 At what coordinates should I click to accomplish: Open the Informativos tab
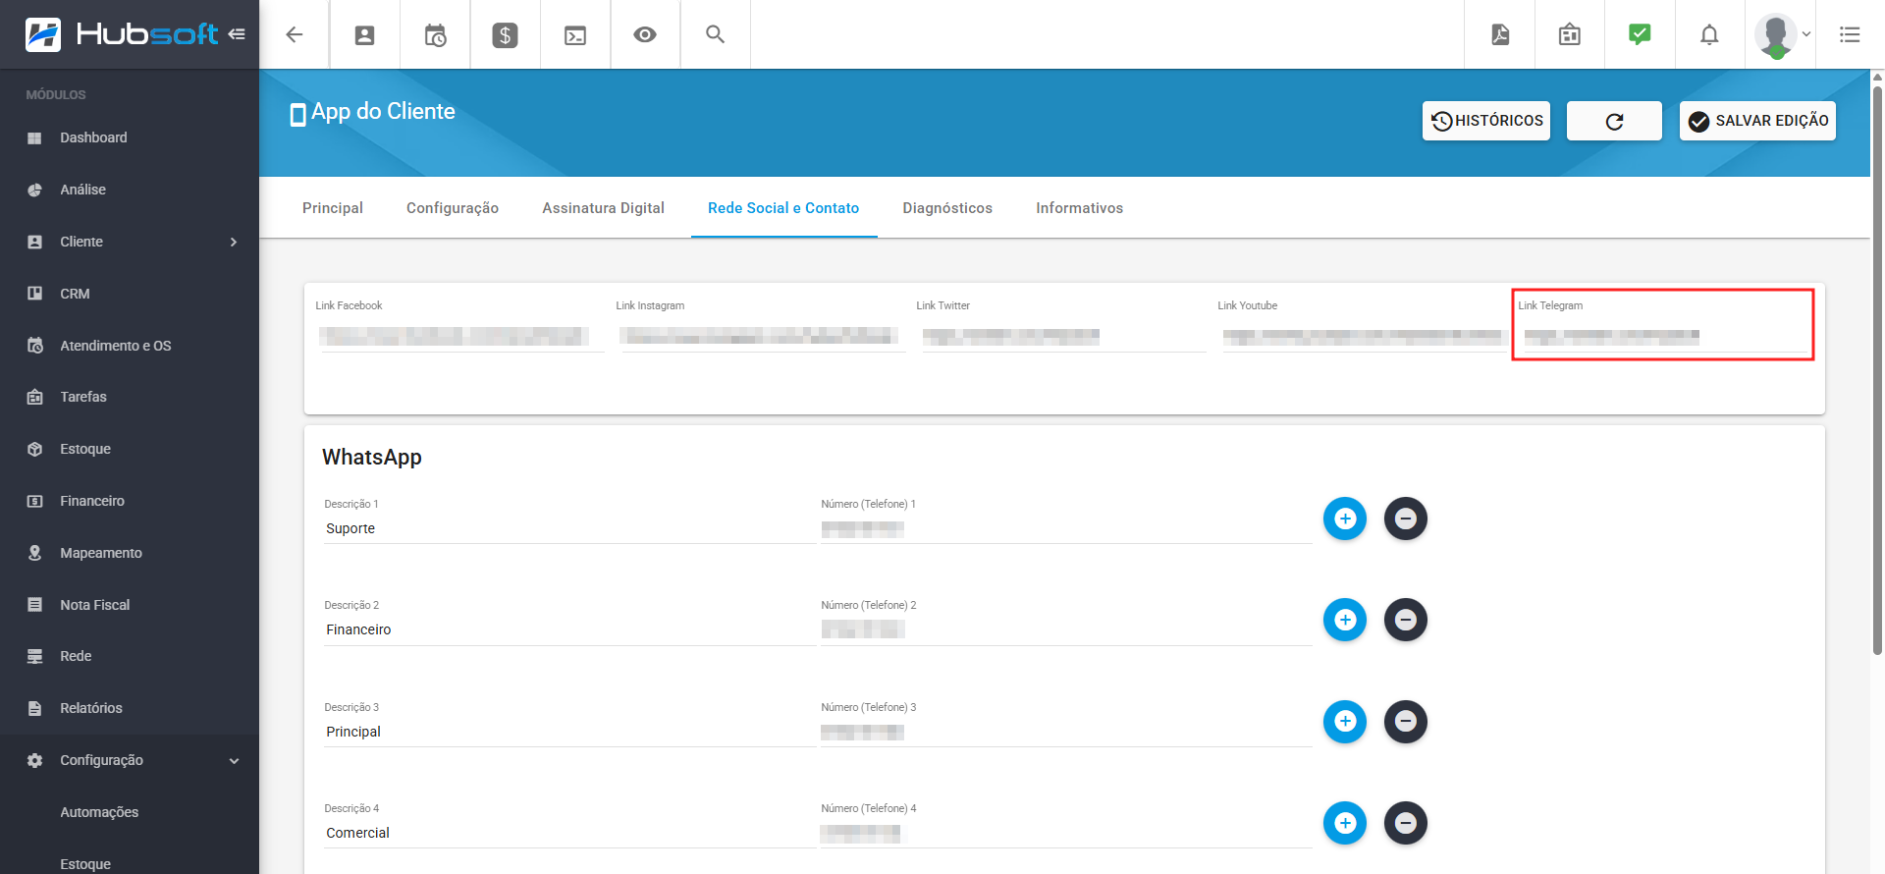pyautogui.click(x=1079, y=208)
